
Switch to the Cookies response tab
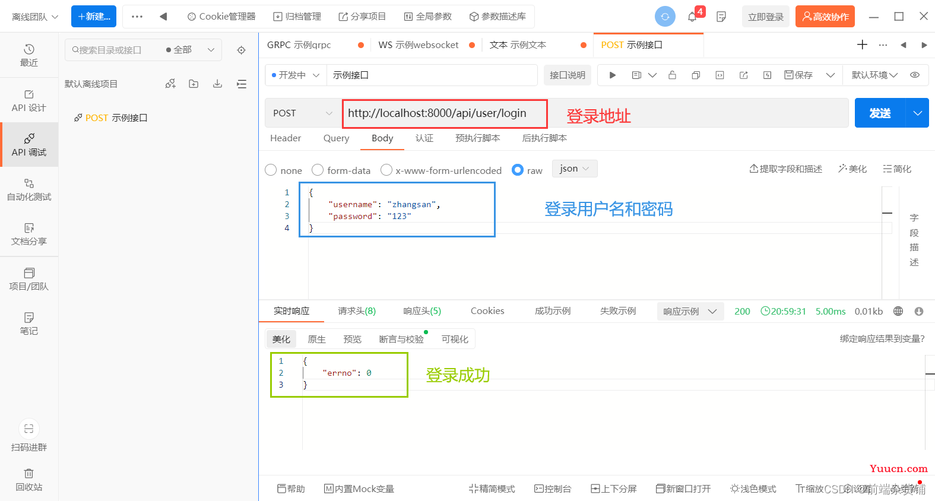click(487, 311)
